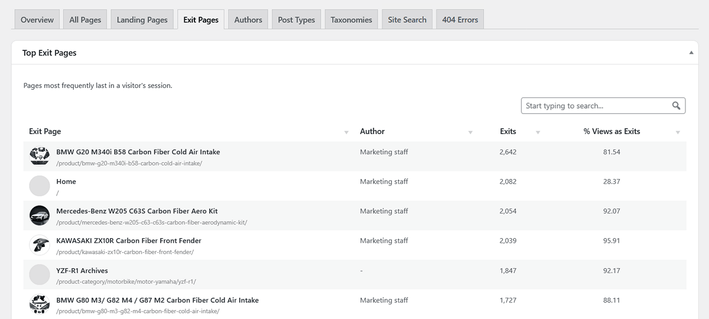
Task: Open the Home page entry
Action: [66, 181]
